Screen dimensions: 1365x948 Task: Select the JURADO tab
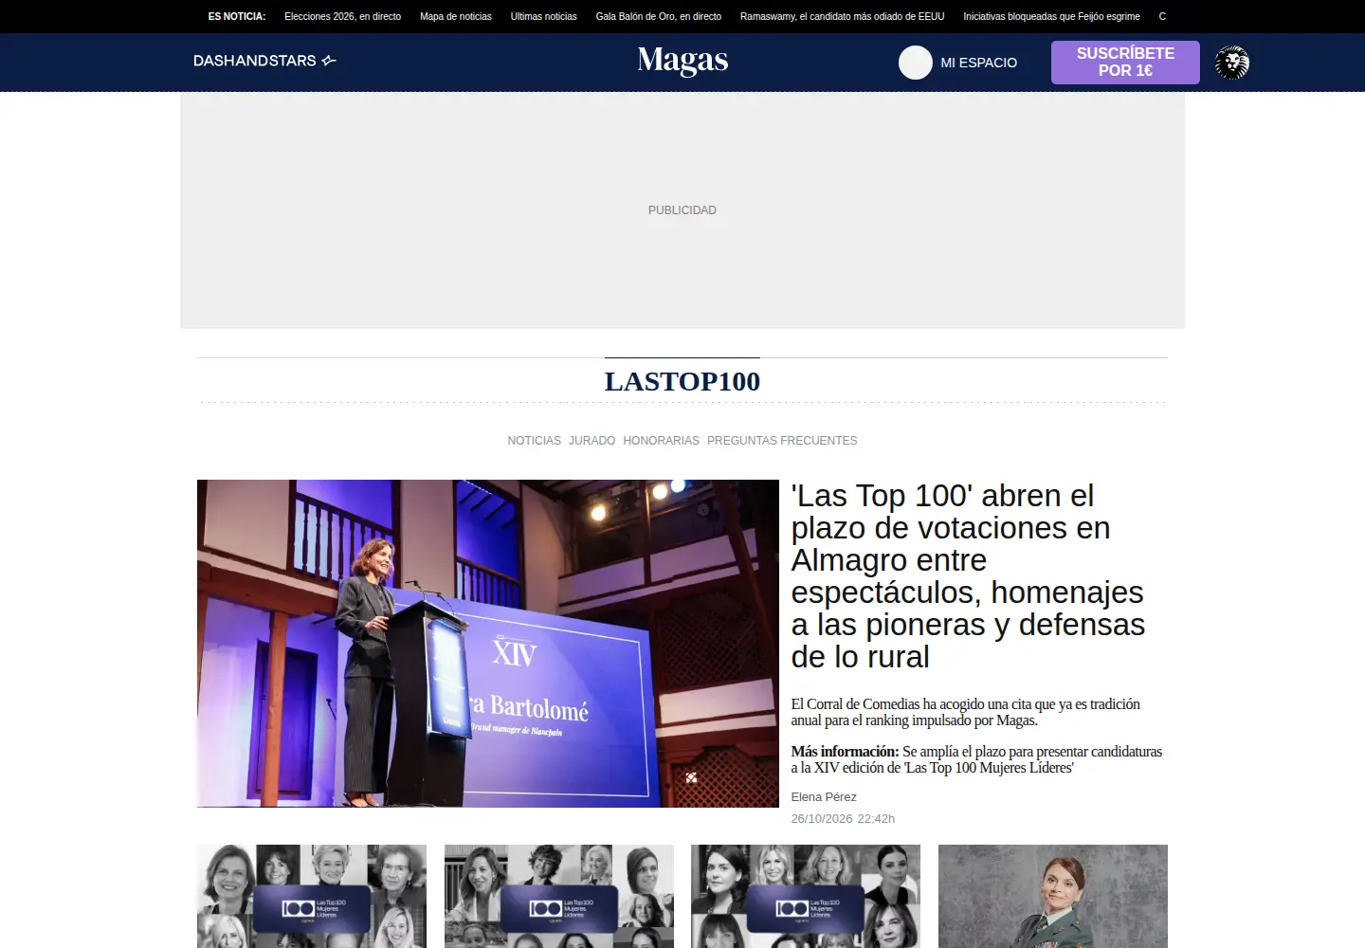pyautogui.click(x=591, y=441)
